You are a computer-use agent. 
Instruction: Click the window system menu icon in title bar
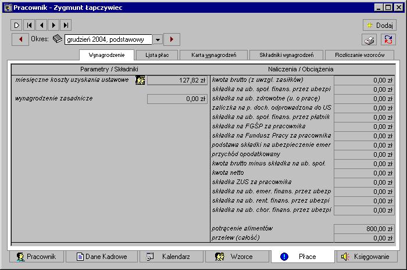(x=8, y=8)
